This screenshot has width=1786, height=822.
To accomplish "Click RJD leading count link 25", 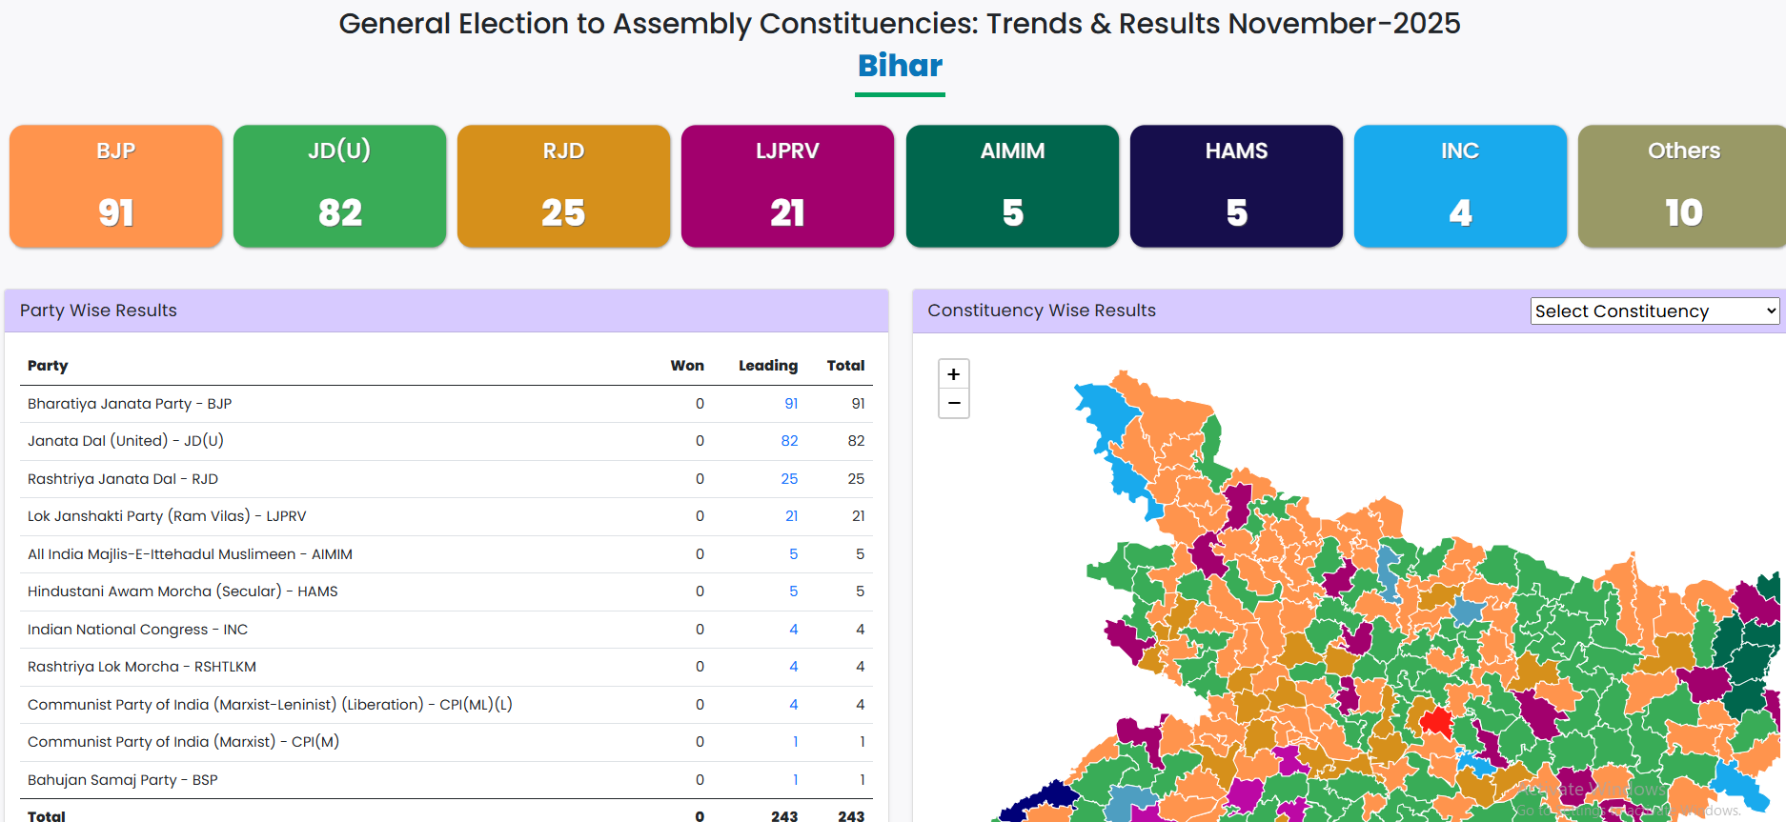I will (789, 479).
